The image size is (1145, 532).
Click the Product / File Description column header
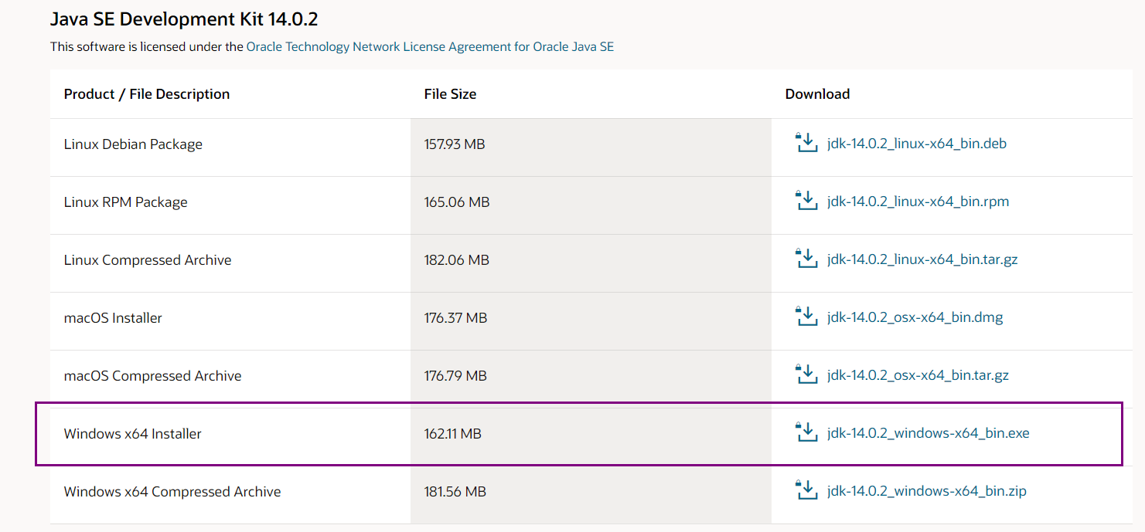pos(147,94)
